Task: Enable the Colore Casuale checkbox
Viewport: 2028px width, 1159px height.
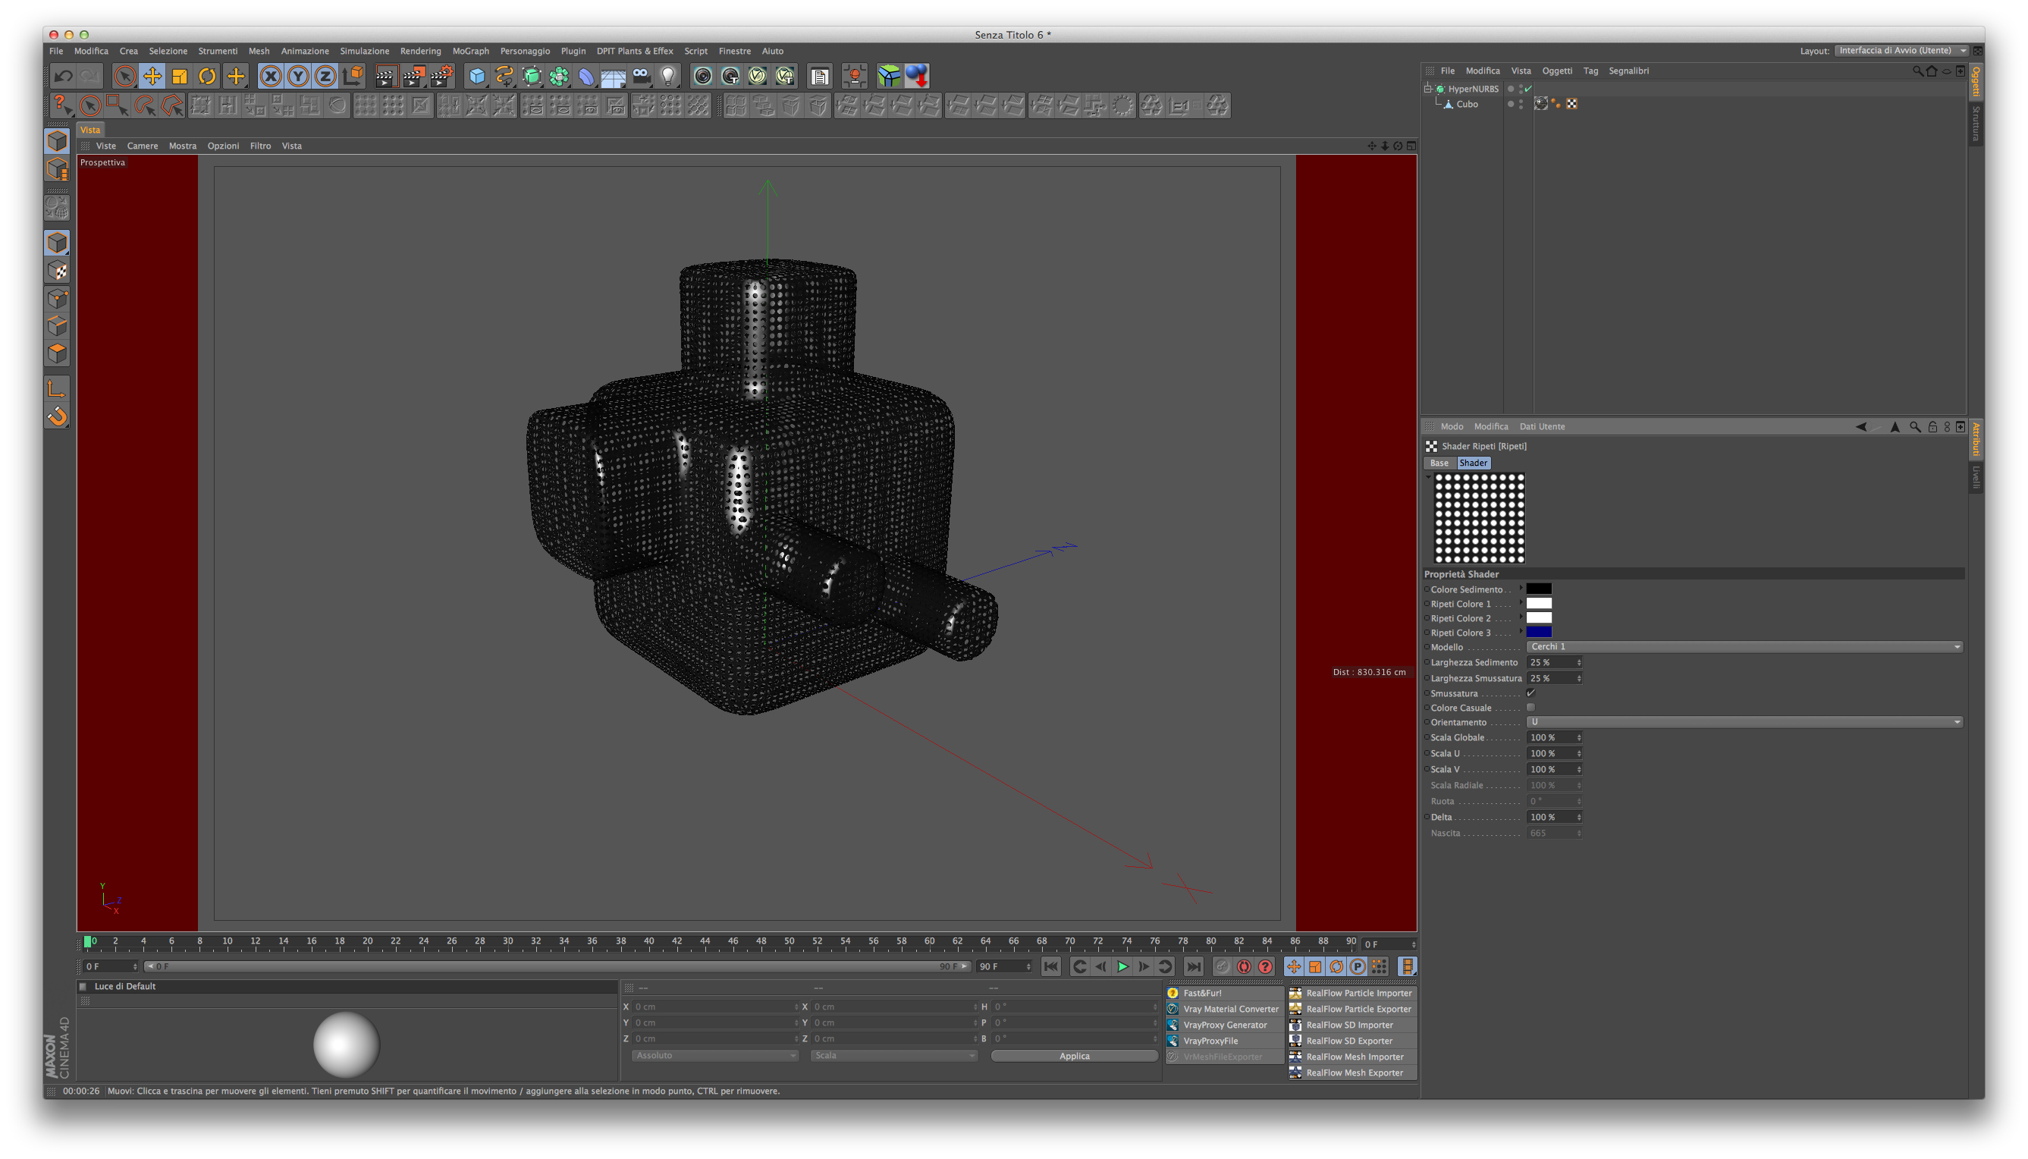Action: click(1530, 708)
